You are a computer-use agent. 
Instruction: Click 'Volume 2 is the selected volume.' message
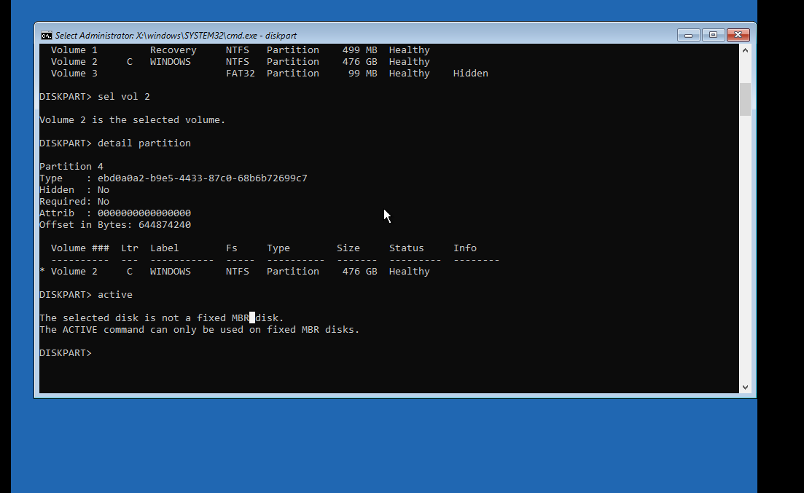pos(132,120)
